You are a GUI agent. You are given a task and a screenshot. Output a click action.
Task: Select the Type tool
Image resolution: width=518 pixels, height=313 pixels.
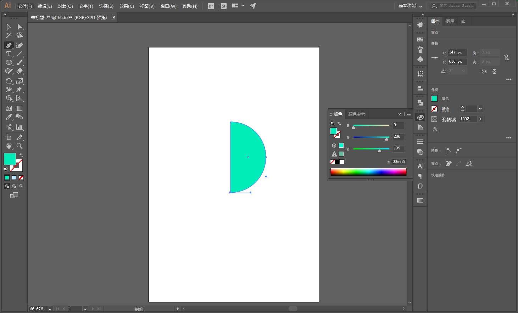[x=9, y=54]
